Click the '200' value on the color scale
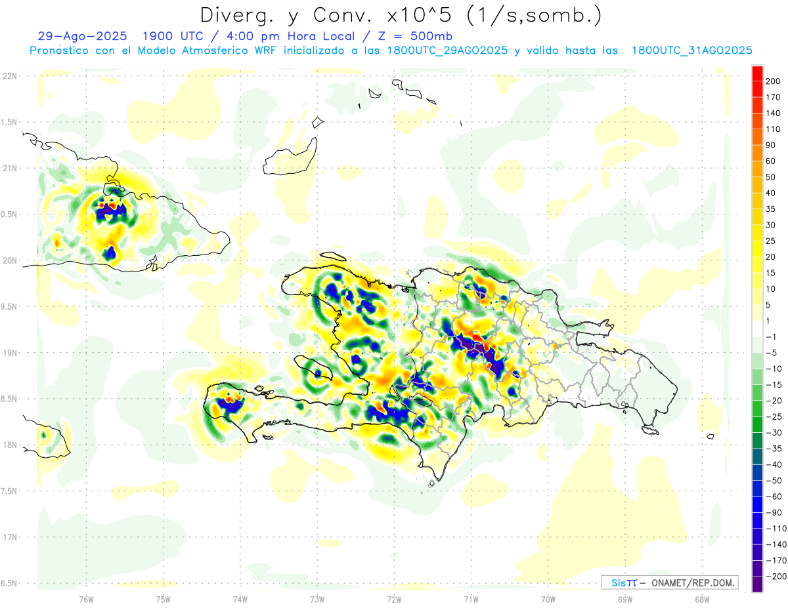Viewport: 788px width, 608px height. (x=773, y=81)
